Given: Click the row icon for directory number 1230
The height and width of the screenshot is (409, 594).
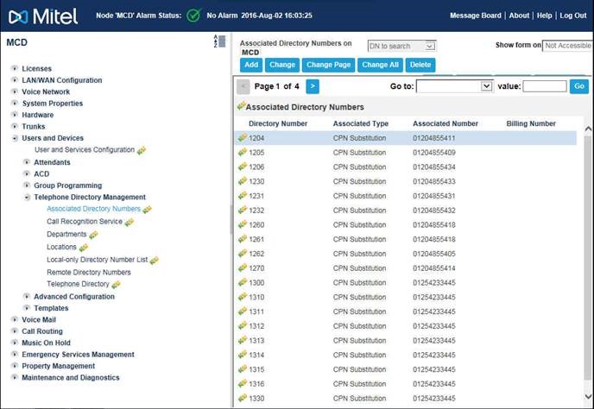Looking at the screenshot, I should pyautogui.click(x=243, y=181).
